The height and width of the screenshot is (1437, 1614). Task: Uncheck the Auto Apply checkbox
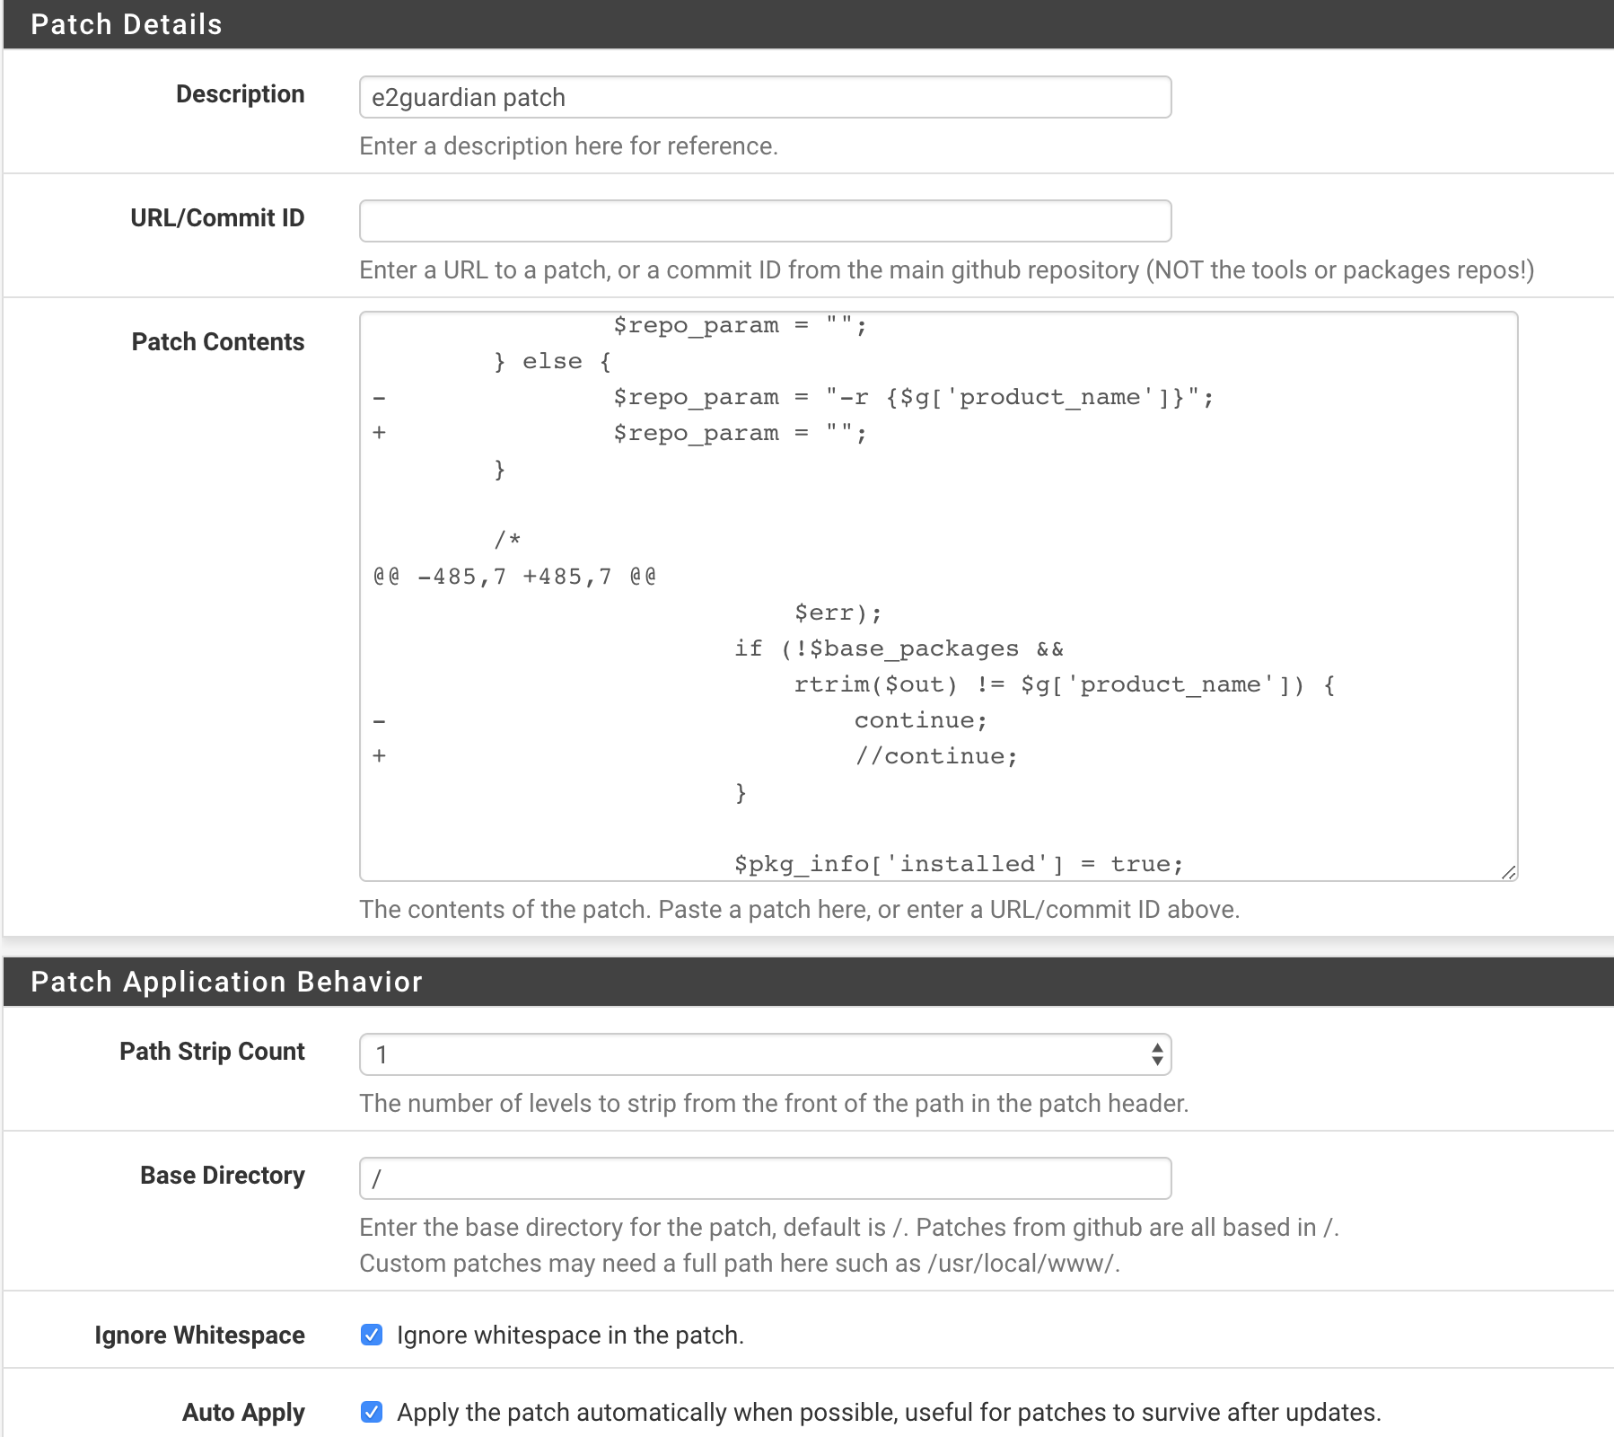pos(371,1412)
